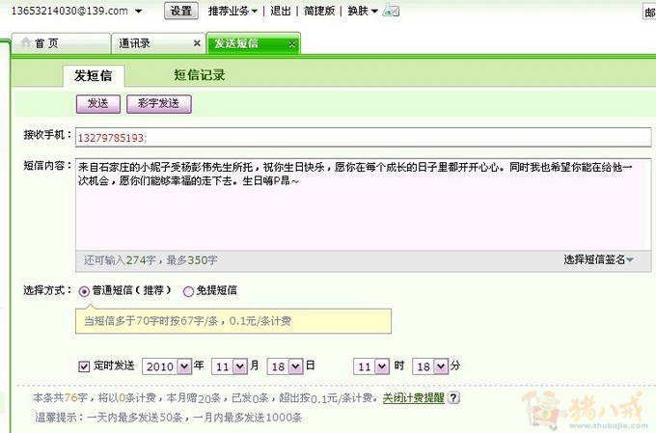Image resolution: width=656 pixels, height=433 pixels.
Task: Open the day dropdown showing 18
Action: (x=295, y=366)
